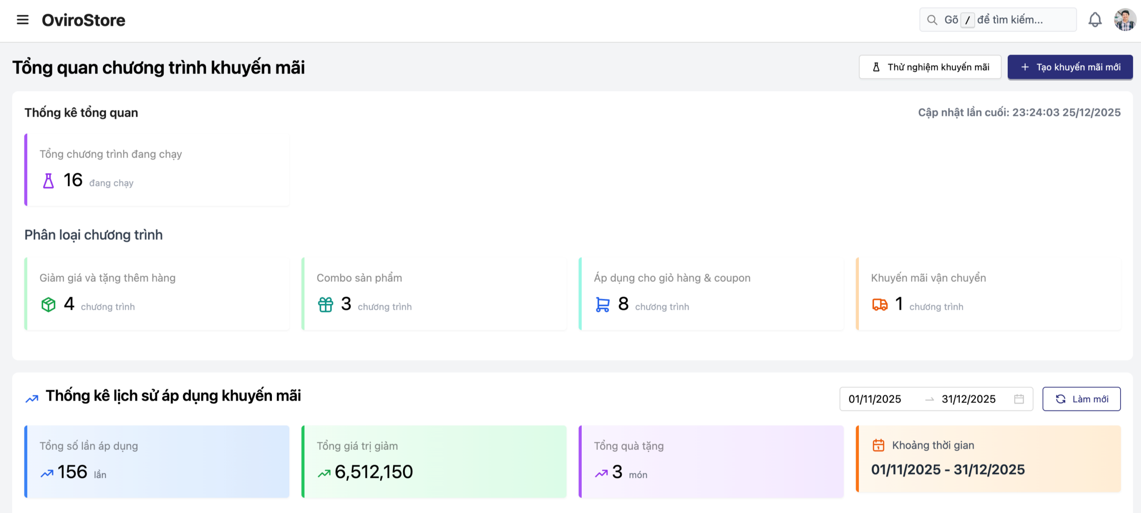This screenshot has height=513, width=1141.
Task: Click the blue shopping cart icon
Action: click(x=602, y=305)
